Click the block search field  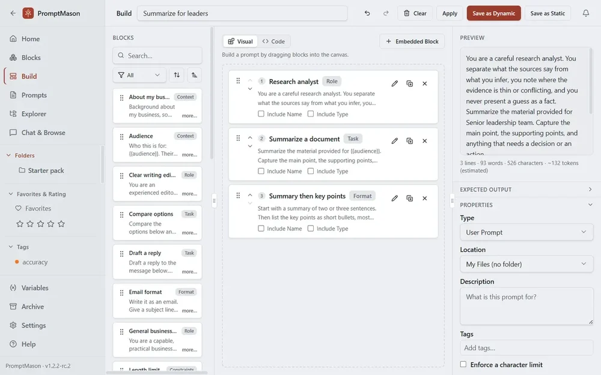pos(157,55)
